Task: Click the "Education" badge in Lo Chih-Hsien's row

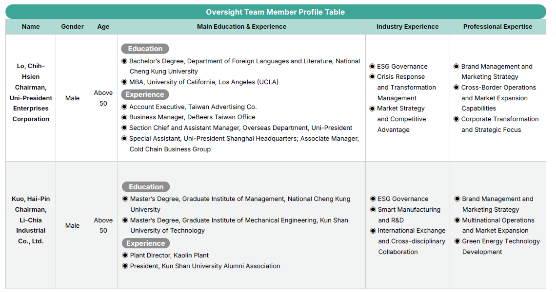Action: click(145, 49)
